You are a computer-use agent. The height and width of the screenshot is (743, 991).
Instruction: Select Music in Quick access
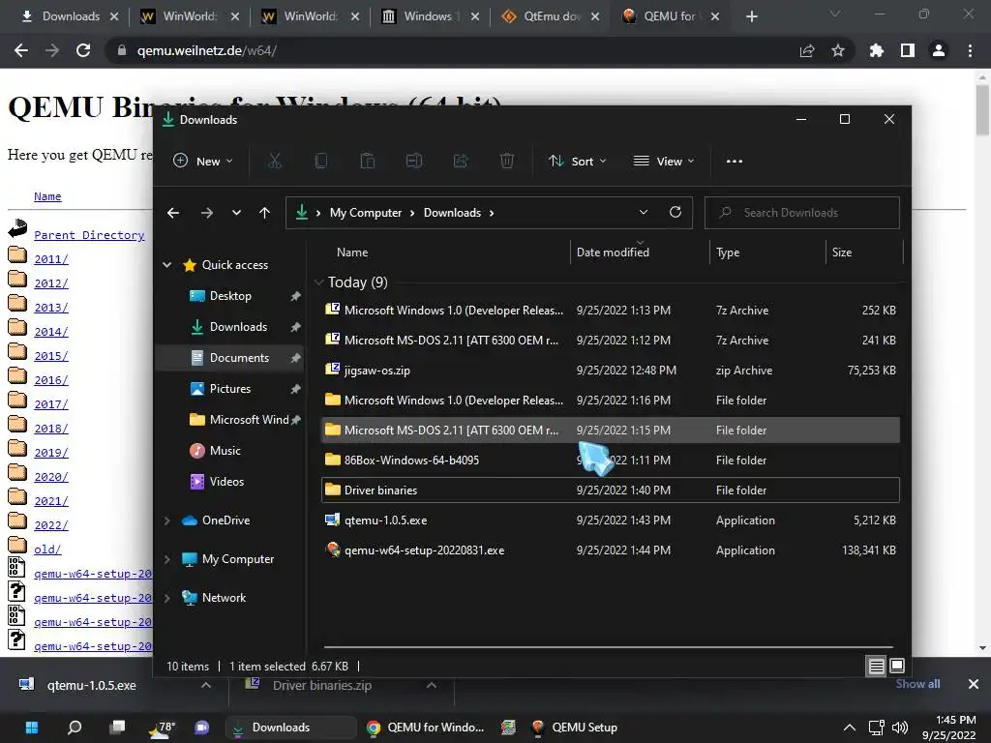pos(230,451)
